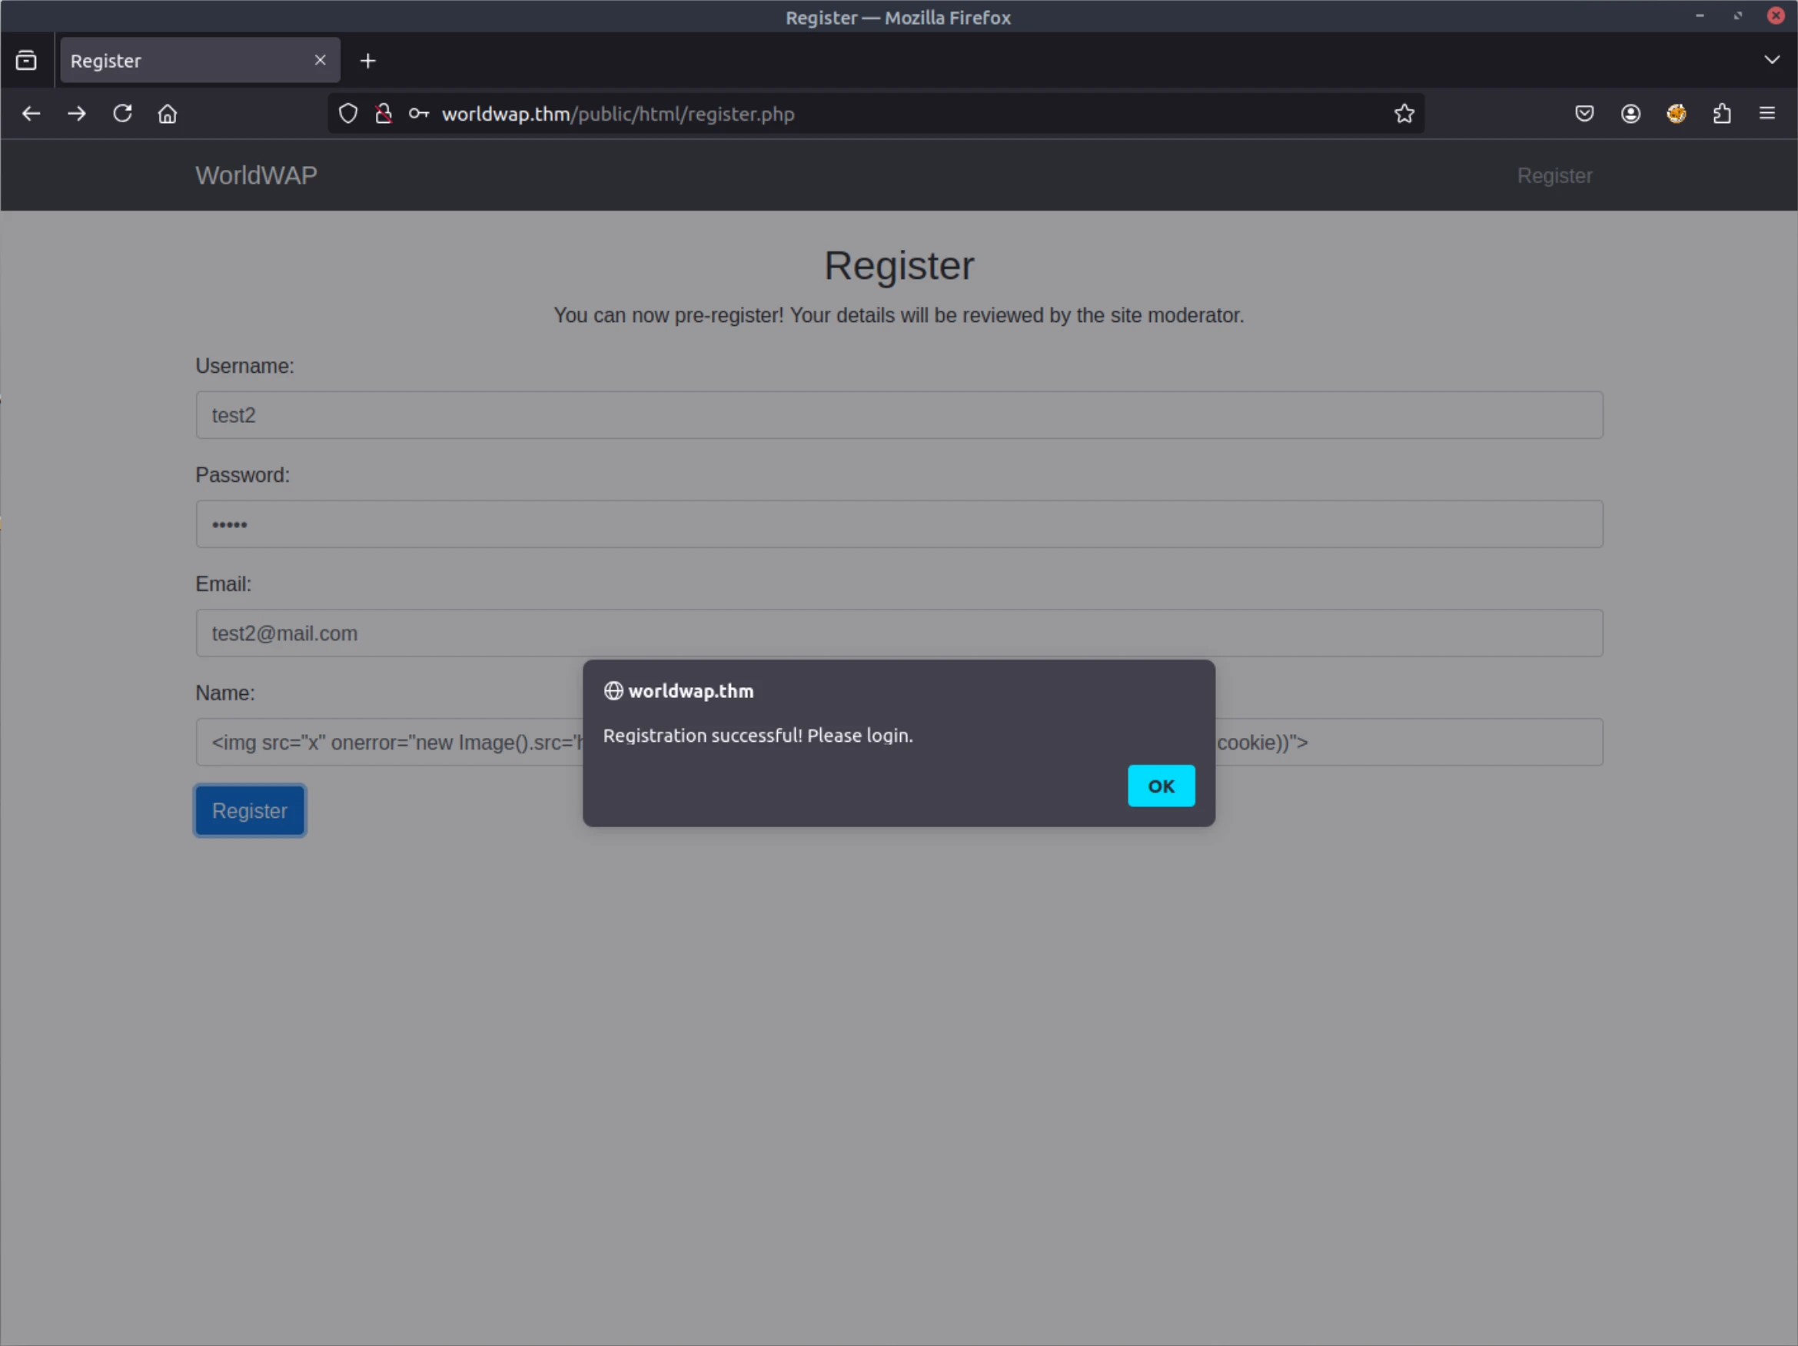Image resolution: width=1798 pixels, height=1346 pixels.
Task: Open the Pocket save icon
Action: point(1584,114)
